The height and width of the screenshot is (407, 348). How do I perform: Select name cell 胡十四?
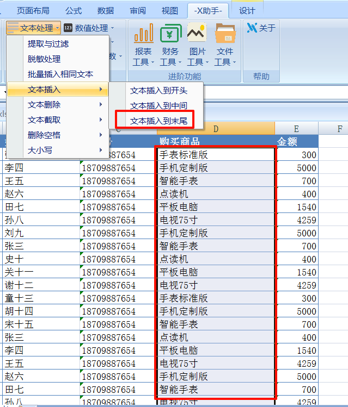41,311
